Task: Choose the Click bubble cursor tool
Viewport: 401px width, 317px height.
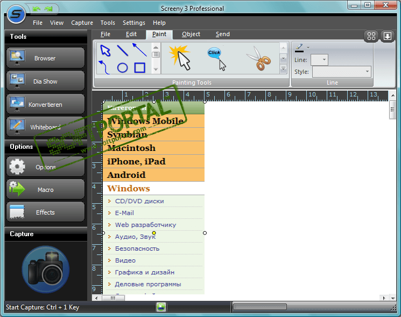Action: [x=217, y=59]
